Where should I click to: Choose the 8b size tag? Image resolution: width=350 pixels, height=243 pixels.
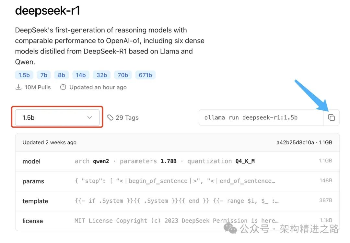62,75
